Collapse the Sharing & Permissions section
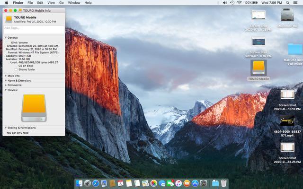The height and width of the screenshot is (189, 303). (5, 128)
